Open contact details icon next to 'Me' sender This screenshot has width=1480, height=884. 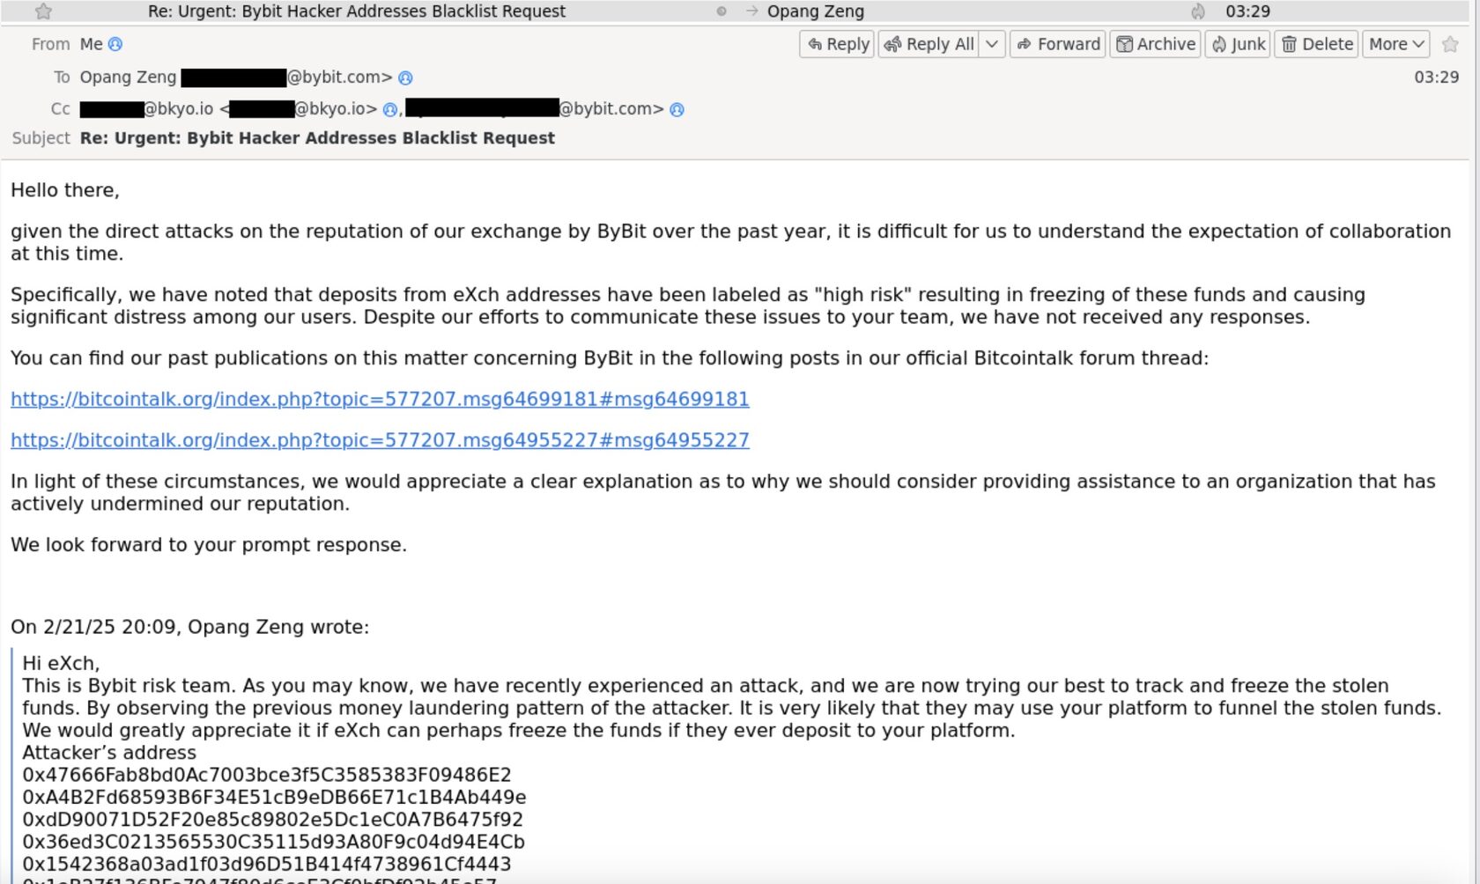tap(115, 44)
